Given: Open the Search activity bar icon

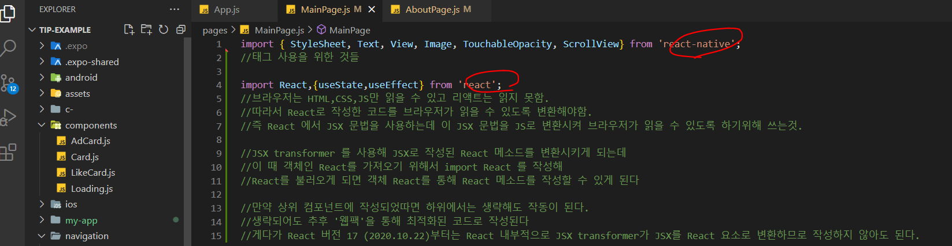Looking at the screenshot, I should point(7,48).
